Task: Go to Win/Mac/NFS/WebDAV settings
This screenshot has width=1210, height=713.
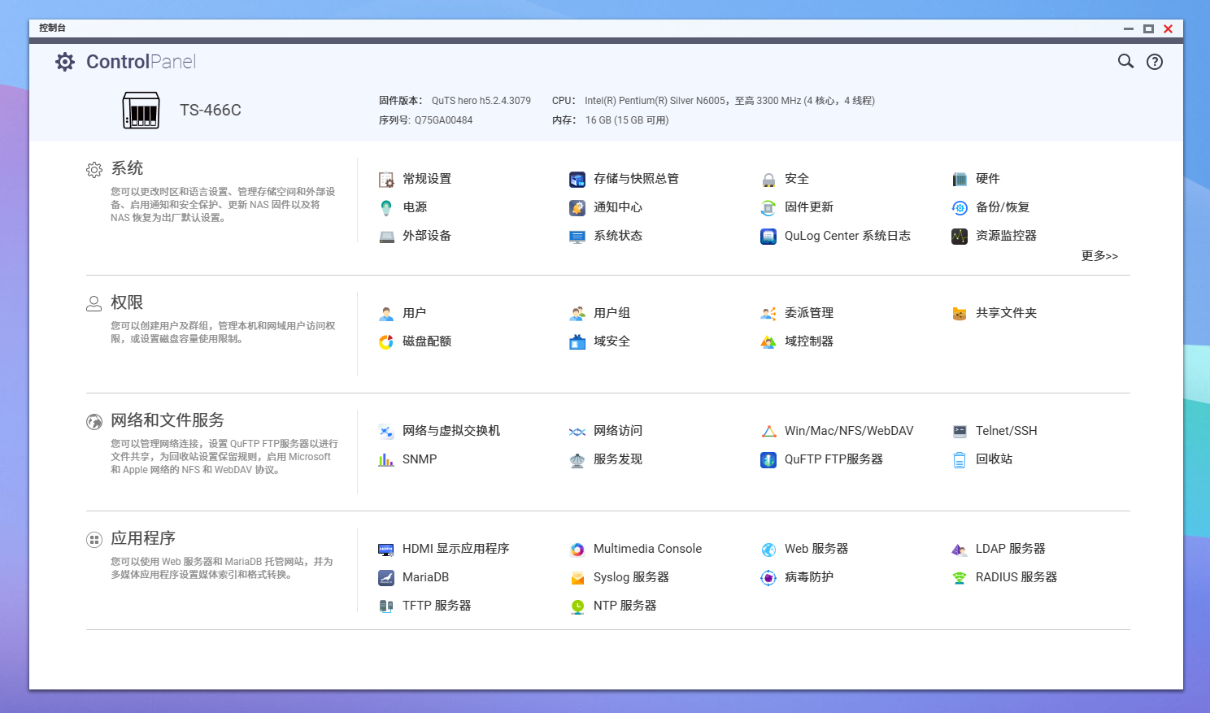Action: [x=848, y=431]
